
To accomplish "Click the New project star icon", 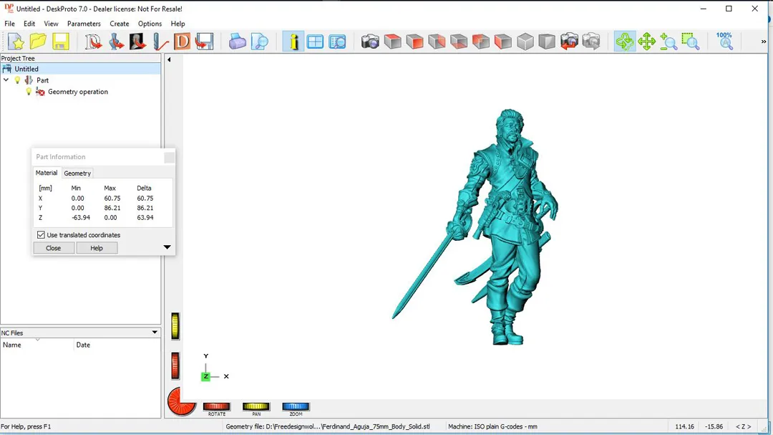I will tap(16, 42).
